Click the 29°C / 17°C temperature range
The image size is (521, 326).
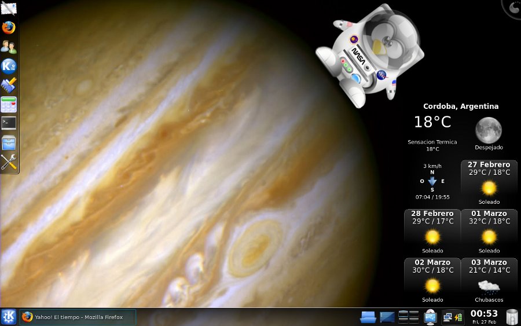click(432, 221)
